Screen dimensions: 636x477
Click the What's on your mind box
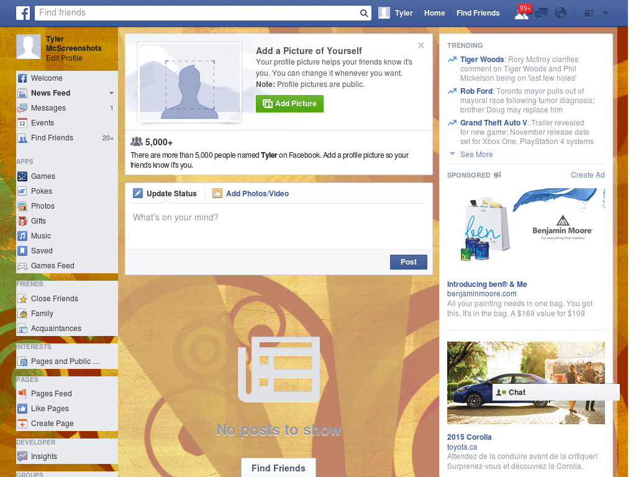pos(279,225)
